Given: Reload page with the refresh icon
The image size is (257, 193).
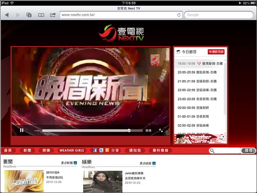Looking at the screenshot, I should 179,15.
